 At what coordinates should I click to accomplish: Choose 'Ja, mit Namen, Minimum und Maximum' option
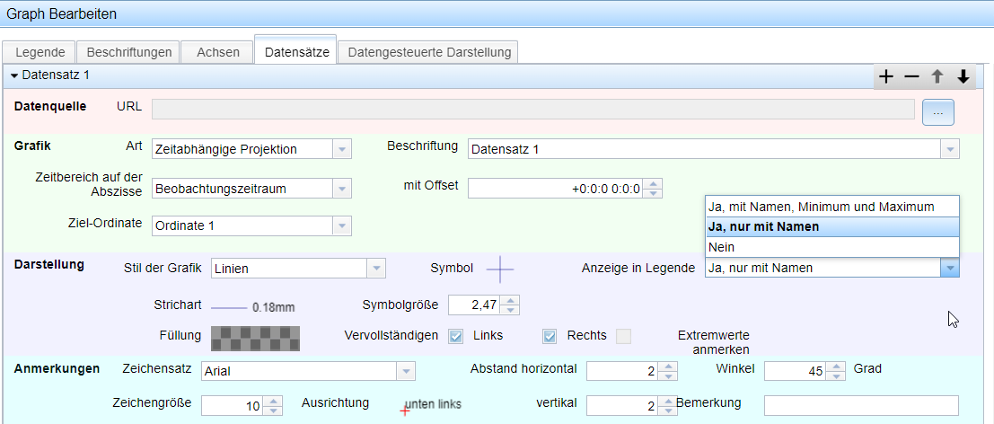tap(832, 207)
